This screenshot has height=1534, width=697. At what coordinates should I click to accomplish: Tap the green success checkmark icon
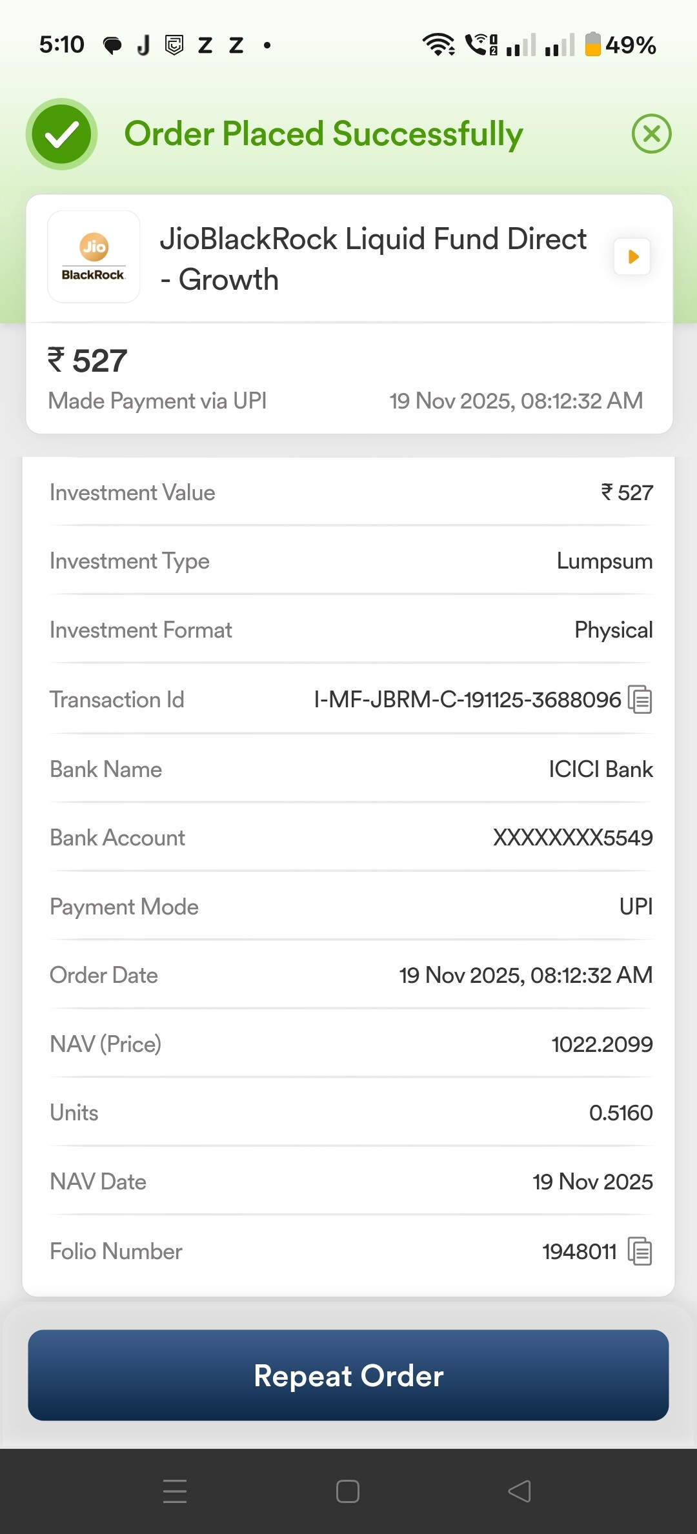tap(62, 134)
